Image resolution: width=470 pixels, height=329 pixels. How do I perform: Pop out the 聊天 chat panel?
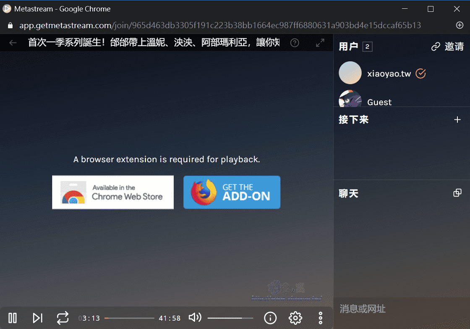point(457,192)
